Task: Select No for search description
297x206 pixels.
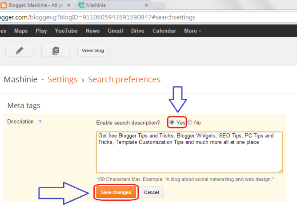Action: click(190, 122)
